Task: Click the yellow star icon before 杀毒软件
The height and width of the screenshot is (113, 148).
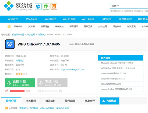Action: click(x=9, y=27)
